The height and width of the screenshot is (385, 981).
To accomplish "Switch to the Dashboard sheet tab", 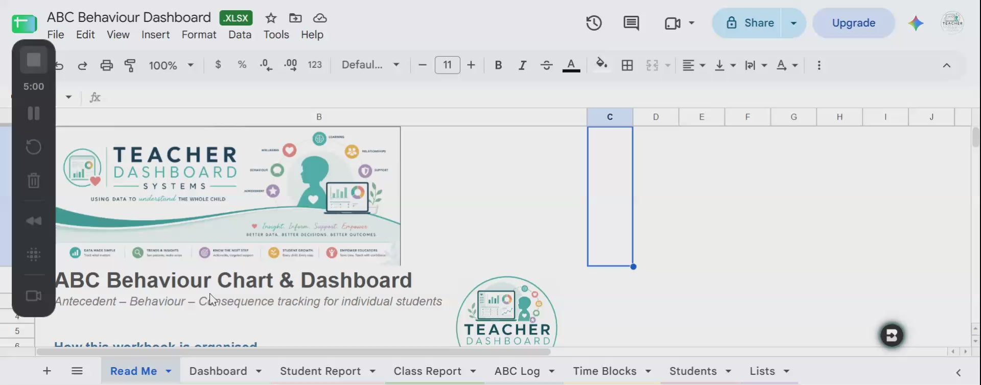I will tap(218, 371).
